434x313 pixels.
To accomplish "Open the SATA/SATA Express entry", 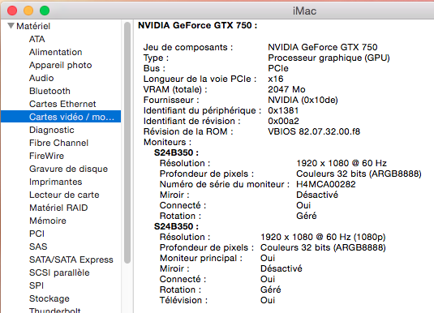I will click(x=71, y=259).
